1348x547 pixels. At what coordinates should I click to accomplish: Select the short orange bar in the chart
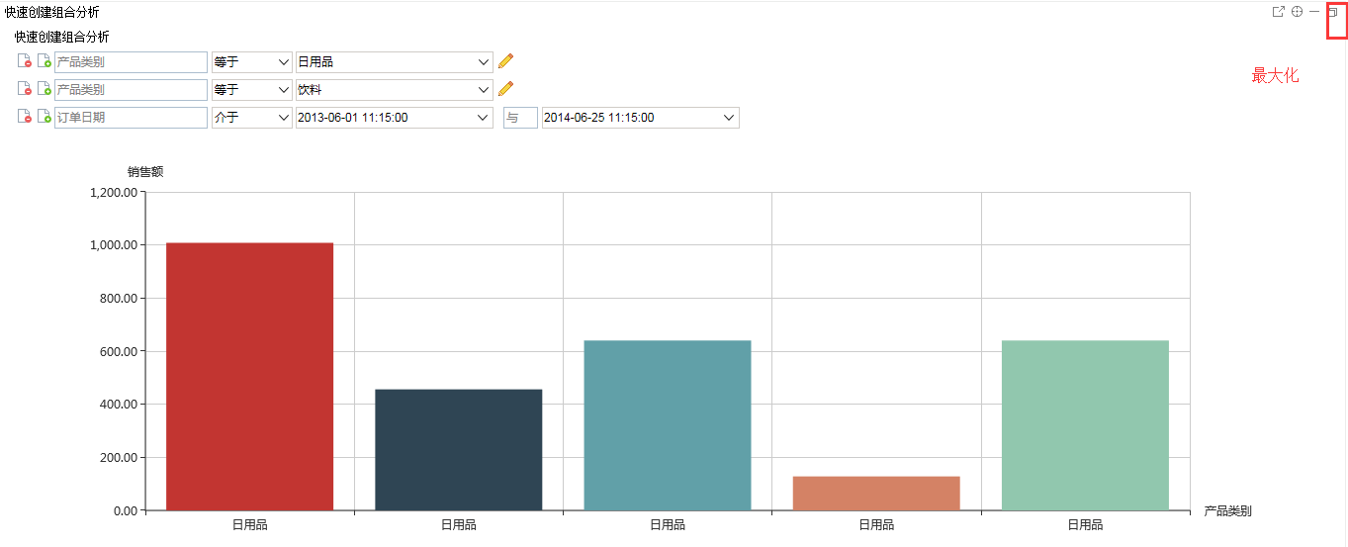(876, 494)
